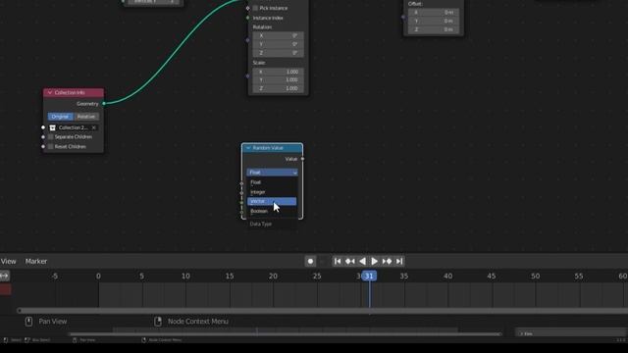Clear the Collection 2 field
The width and height of the screenshot is (628, 353).
coord(94,127)
